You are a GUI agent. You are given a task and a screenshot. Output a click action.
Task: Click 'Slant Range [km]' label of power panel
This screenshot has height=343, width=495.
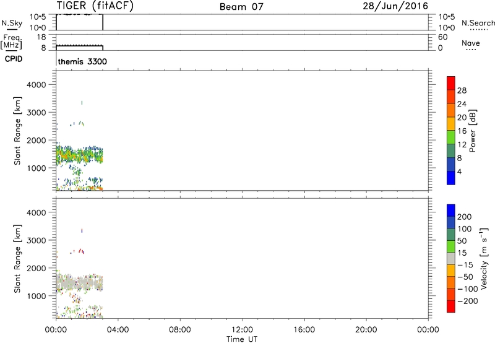point(17,131)
